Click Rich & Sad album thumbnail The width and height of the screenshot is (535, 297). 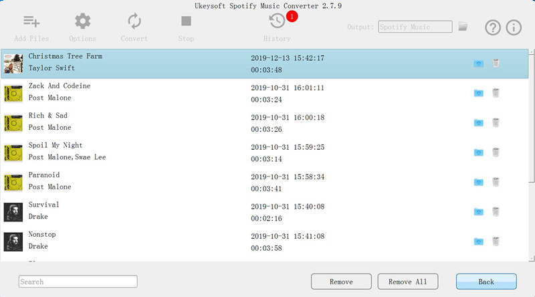pyautogui.click(x=13, y=123)
